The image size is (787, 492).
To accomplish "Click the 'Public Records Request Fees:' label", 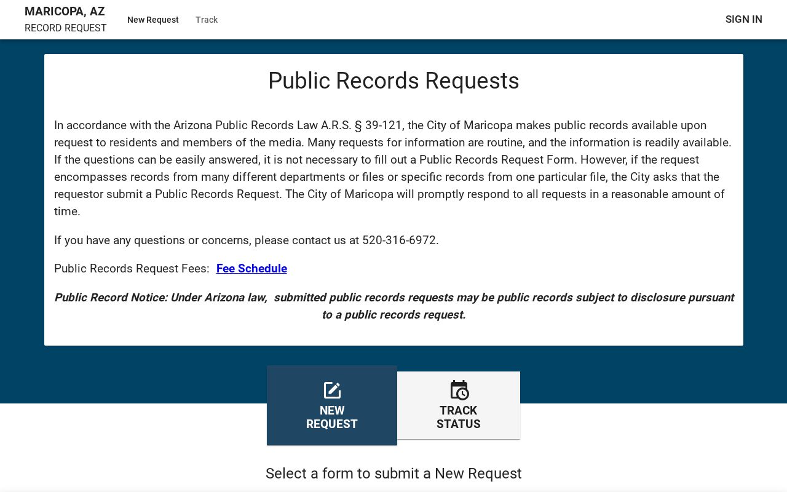I will (x=132, y=269).
